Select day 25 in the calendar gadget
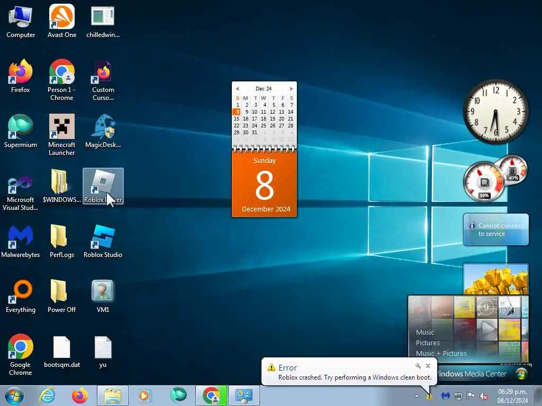This screenshot has height=406, width=542. [264, 126]
